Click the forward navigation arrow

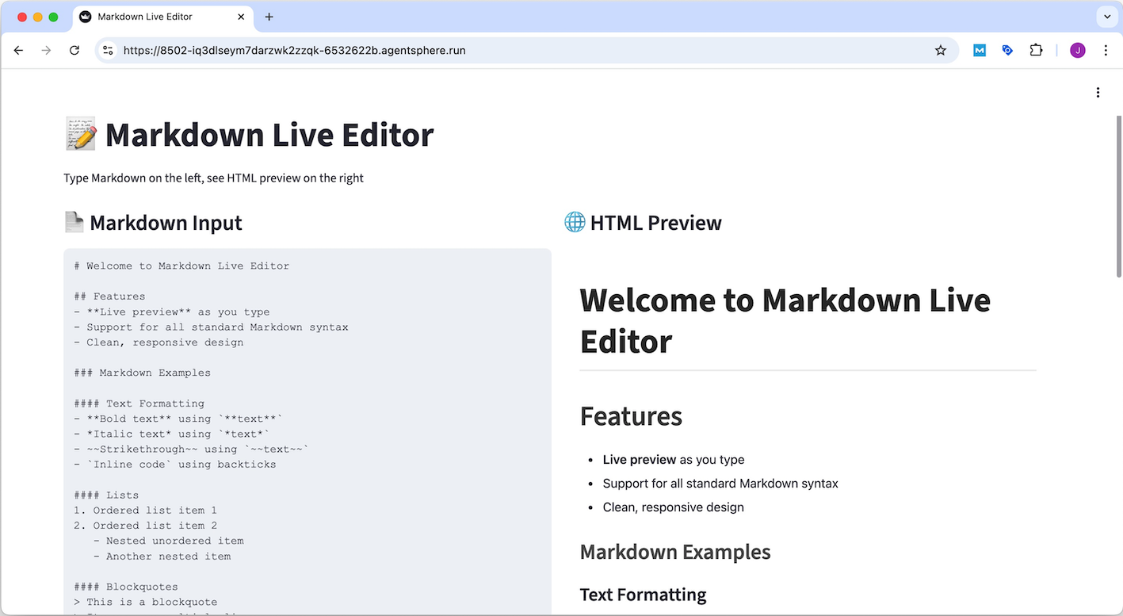[x=46, y=50]
